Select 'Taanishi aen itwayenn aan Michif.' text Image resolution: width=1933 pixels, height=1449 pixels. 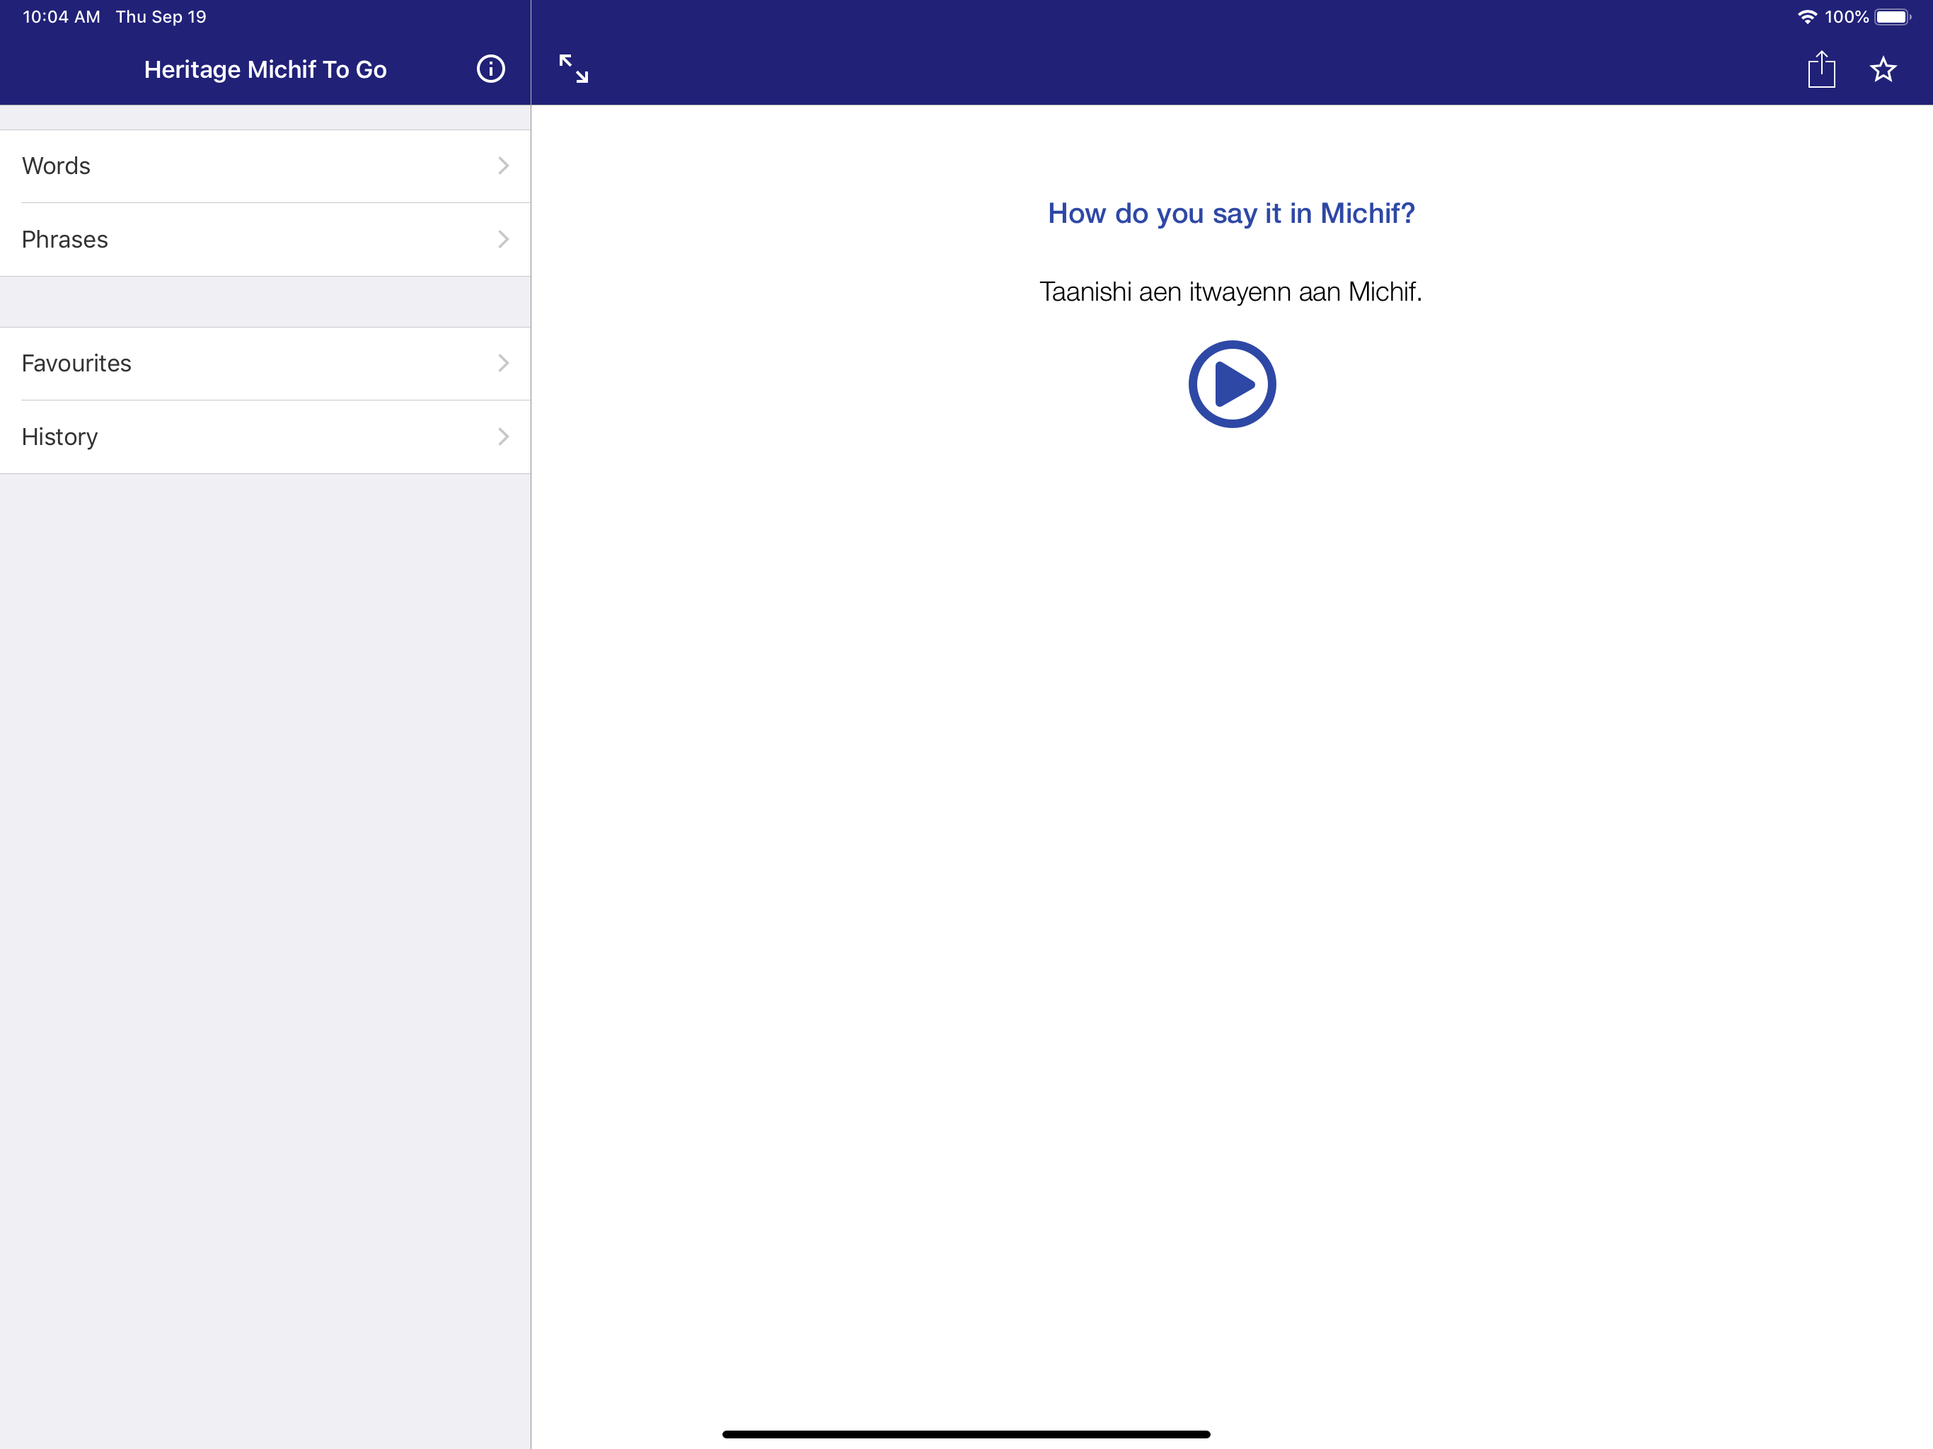[x=1230, y=291]
